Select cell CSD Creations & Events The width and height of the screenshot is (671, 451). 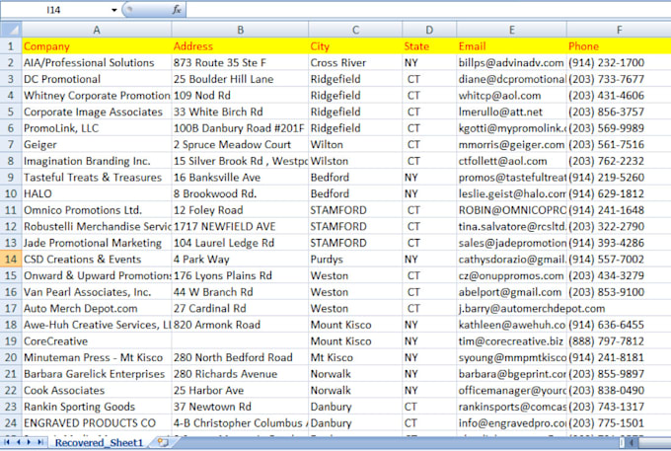point(97,260)
